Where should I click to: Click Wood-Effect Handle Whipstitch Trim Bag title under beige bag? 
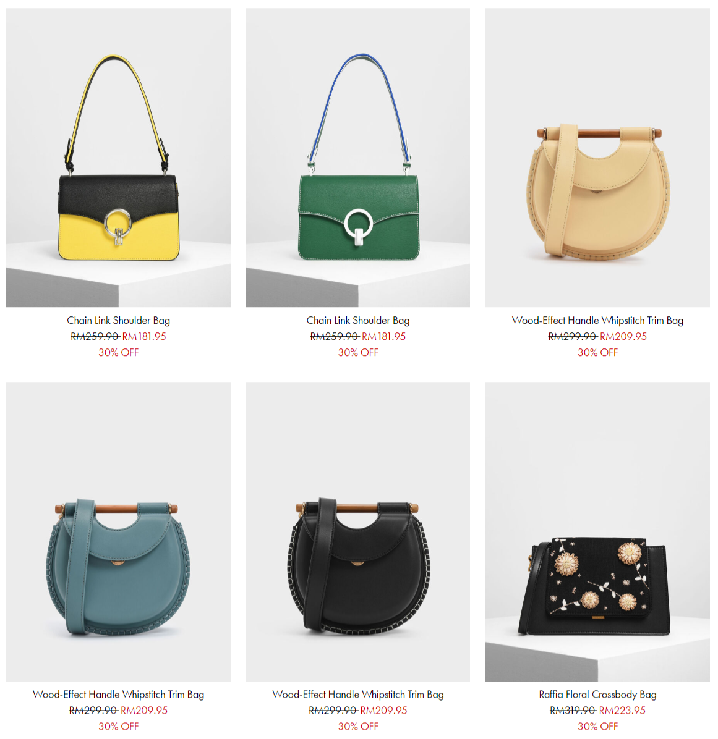click(597, 321)
